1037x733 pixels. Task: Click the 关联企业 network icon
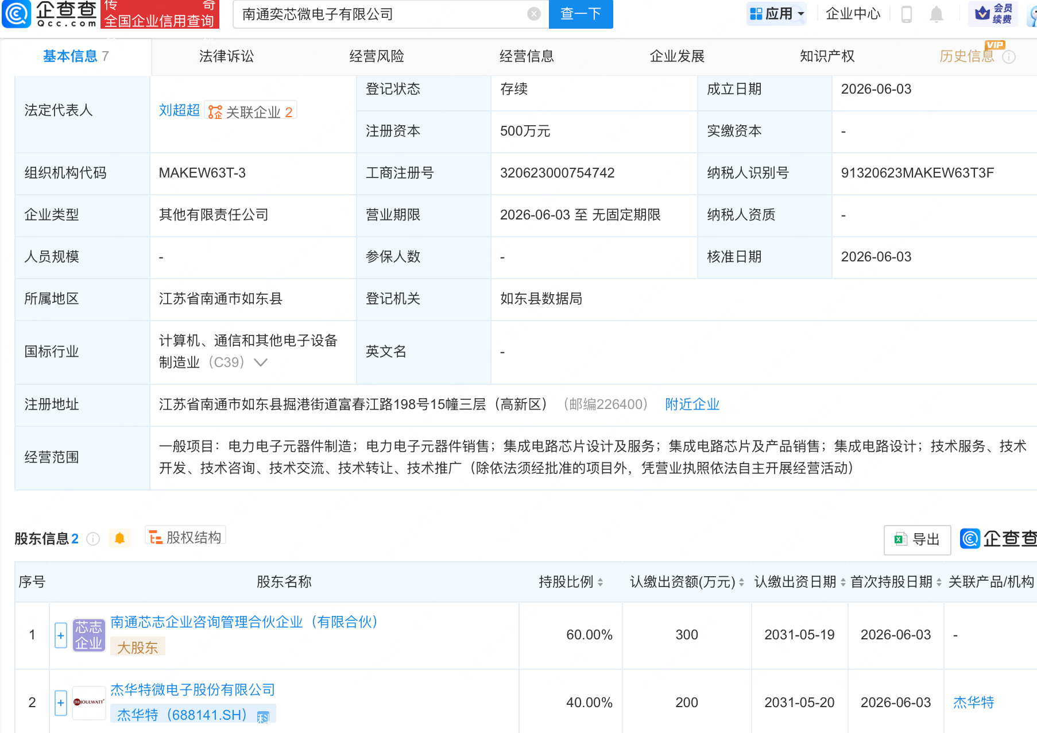(x=215, y=112)
